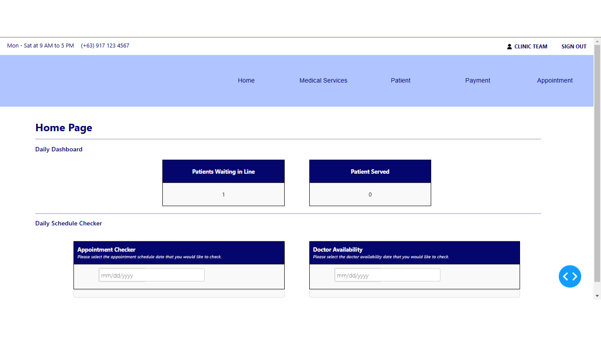Open the Patient menu
601x337 pixels.
pos(400,80)
